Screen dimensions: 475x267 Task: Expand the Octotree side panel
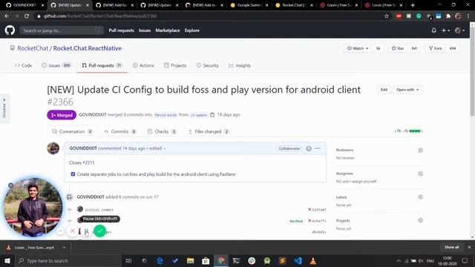[x=4, y=108]
